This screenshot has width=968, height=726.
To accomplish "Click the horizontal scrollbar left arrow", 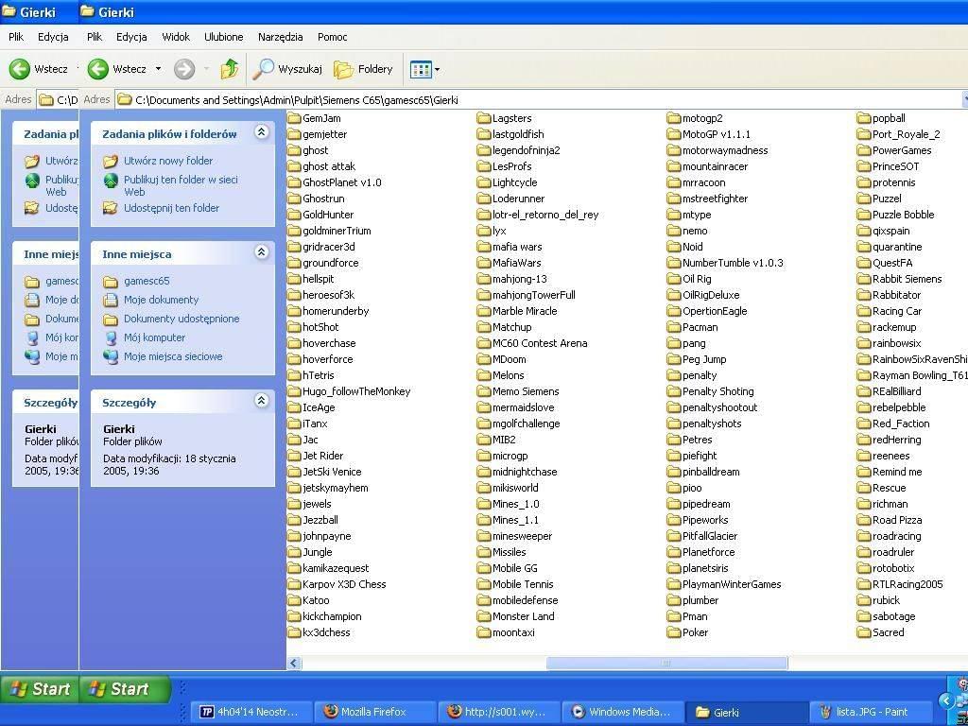I will [x=294, y=663].
